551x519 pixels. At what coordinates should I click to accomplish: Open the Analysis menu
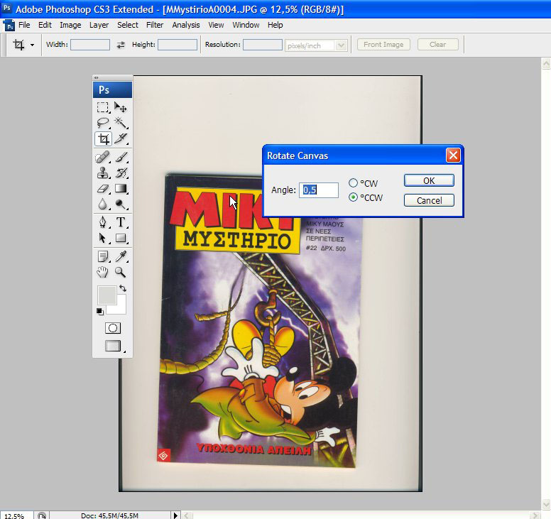(186, 25)
